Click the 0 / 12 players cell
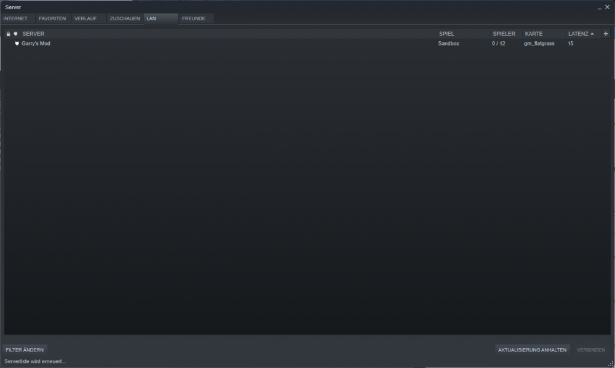 pos(499,44)
